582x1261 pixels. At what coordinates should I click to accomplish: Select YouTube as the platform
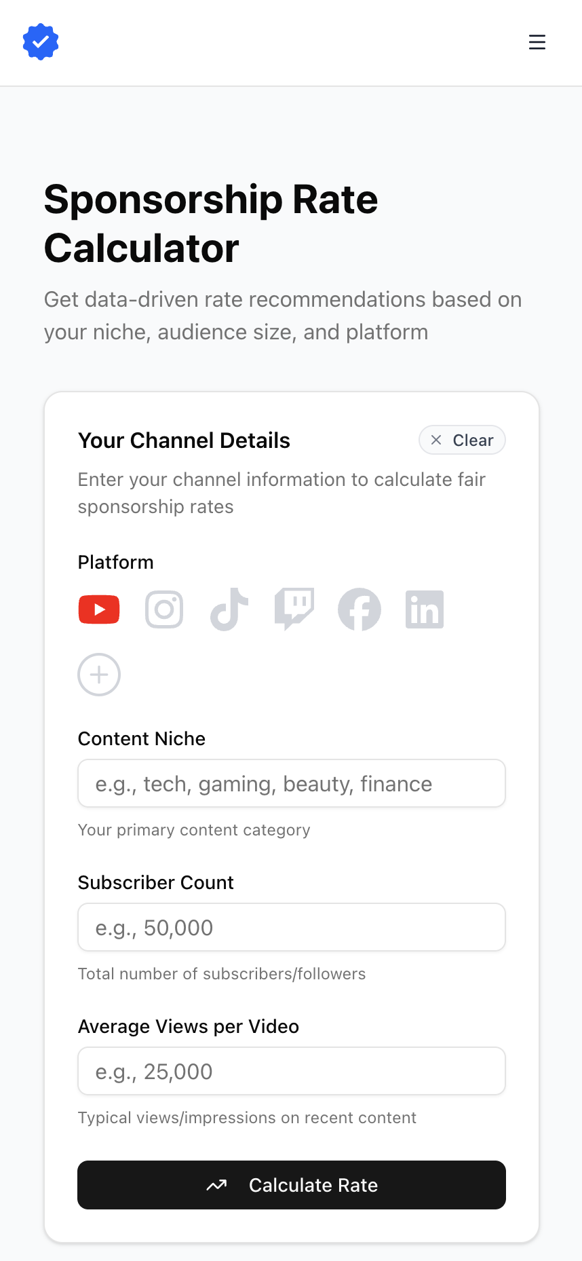99,609
